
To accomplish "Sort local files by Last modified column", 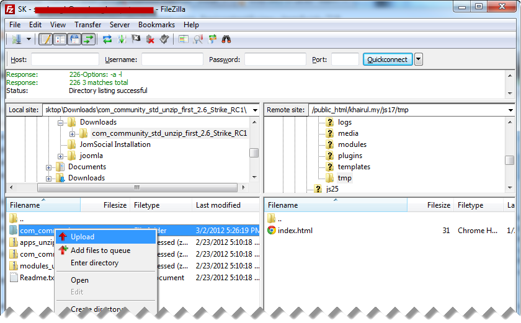I will 226,205.
